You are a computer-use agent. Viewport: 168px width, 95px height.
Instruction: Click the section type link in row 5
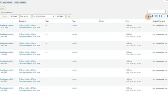75,70
